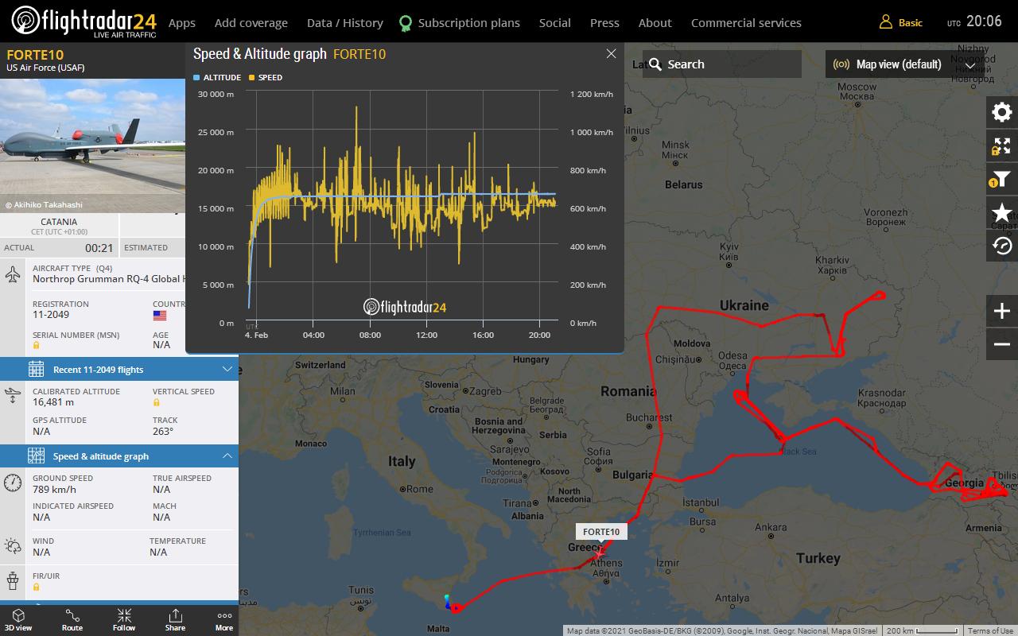
Task: Open the Apps menu
Action: (x=182, y=23)
